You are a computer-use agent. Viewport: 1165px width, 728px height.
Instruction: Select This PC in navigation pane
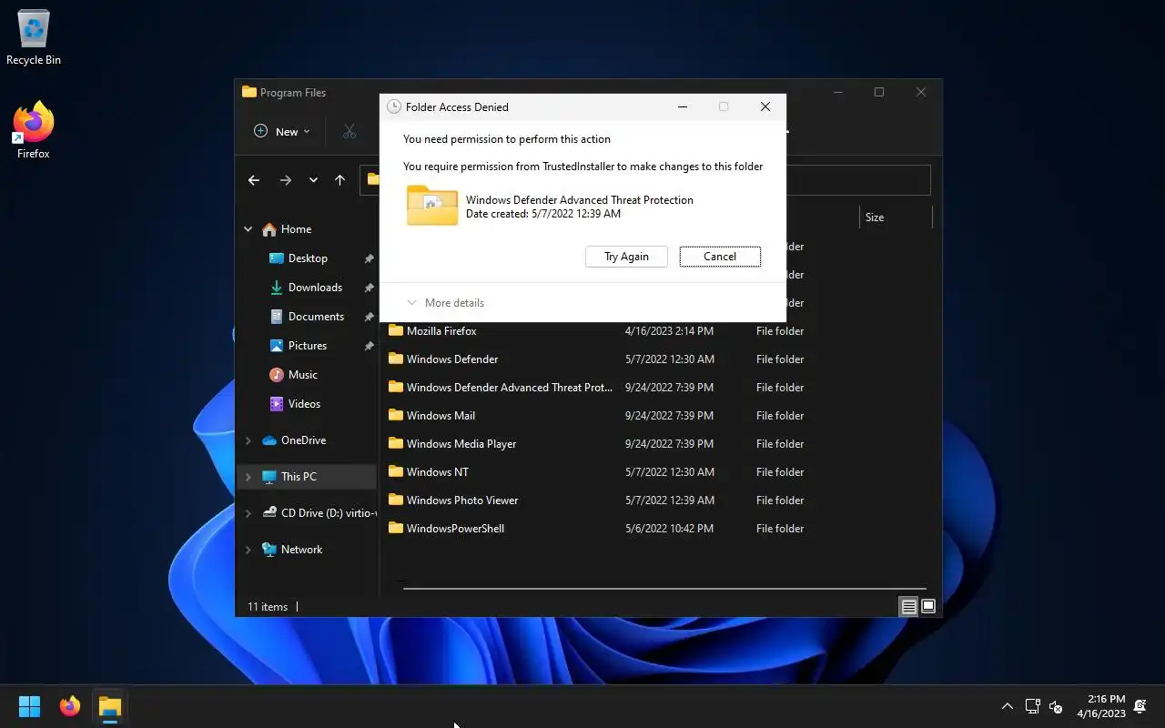coord(299,477)
